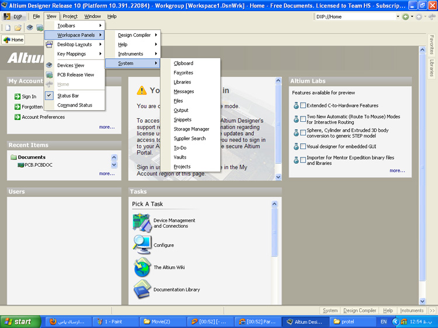Click the Windows Start button
438x328 pixels.
[18, 322]
